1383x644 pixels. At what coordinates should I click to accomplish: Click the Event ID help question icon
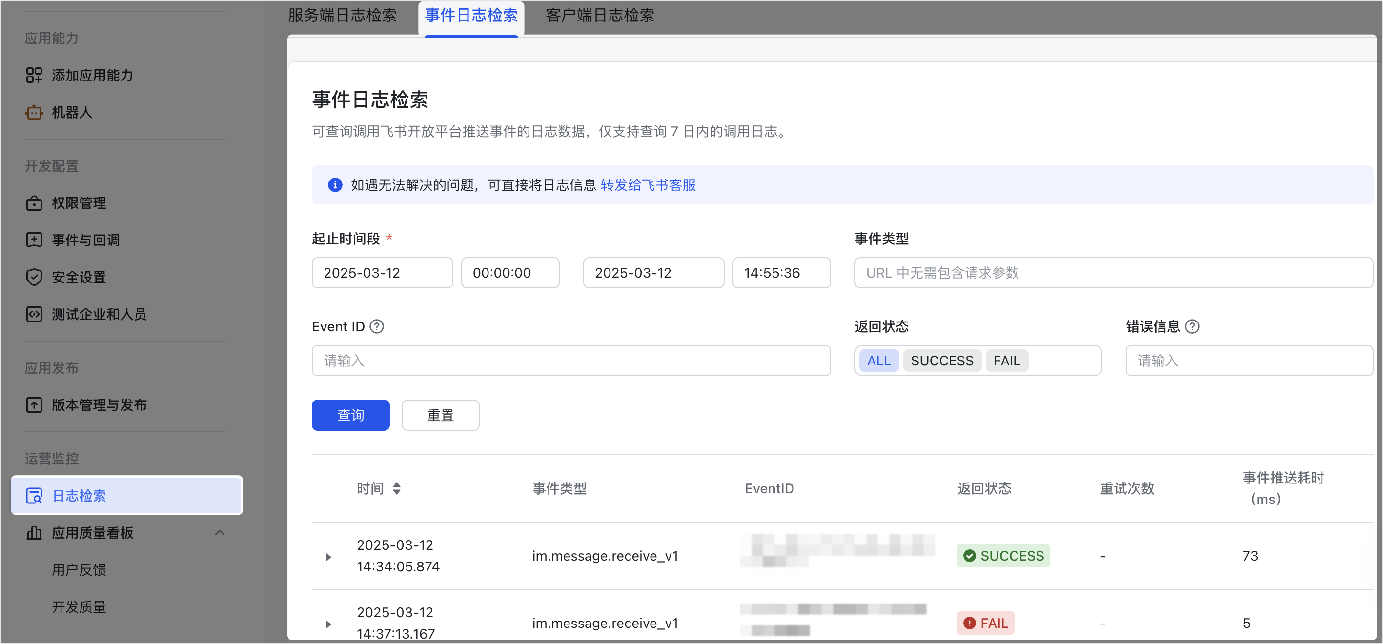click(377, 326)
